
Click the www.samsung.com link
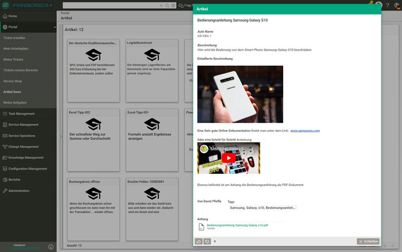click(305, 131)
